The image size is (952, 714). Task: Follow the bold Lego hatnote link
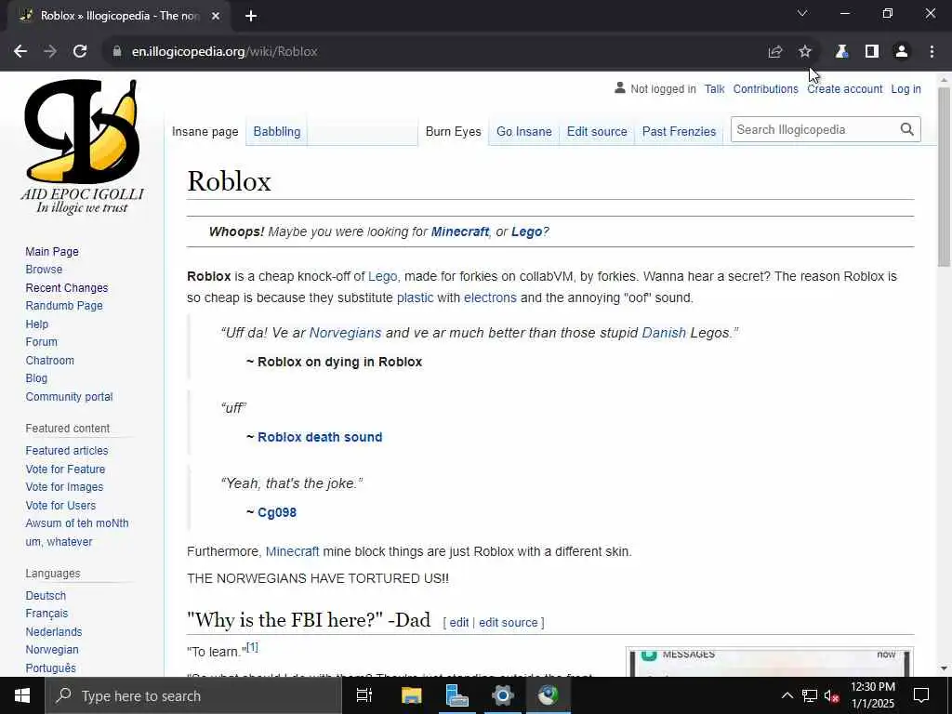(526, 231)
